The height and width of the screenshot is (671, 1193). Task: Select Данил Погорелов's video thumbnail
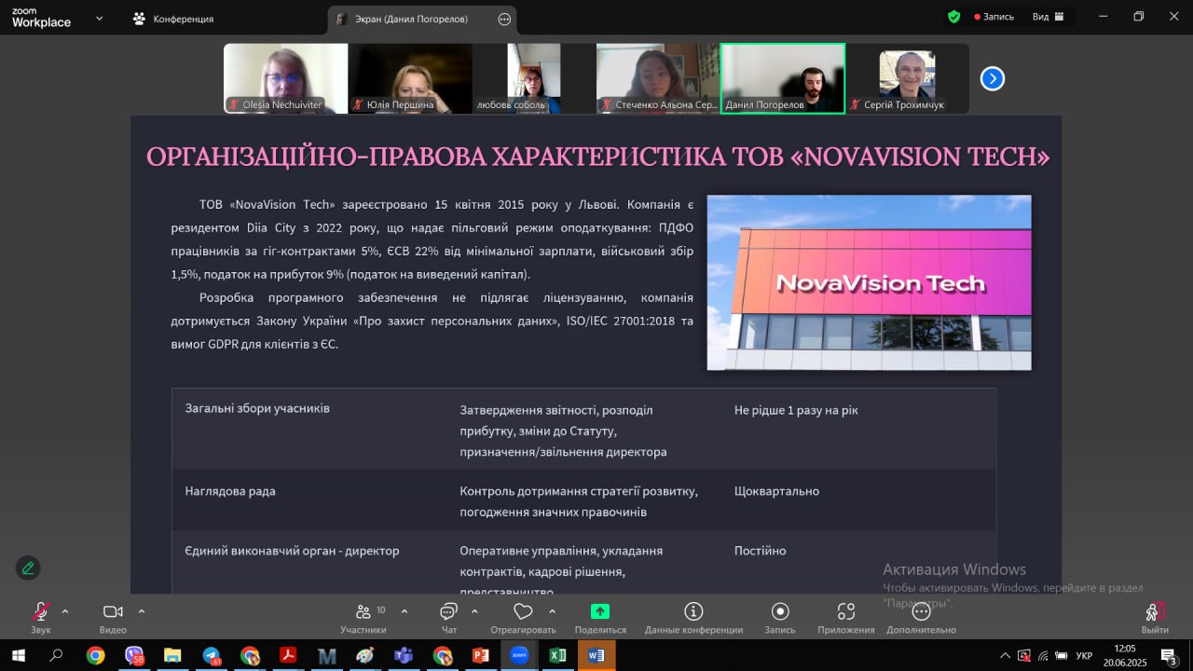pyautogui.click(x=783, y=79)
